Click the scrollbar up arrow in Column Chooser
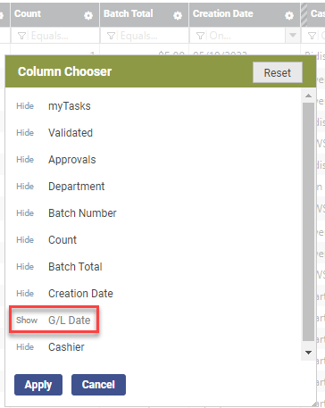The height and width of the screenshot is (408, 325). click(308, 96)
